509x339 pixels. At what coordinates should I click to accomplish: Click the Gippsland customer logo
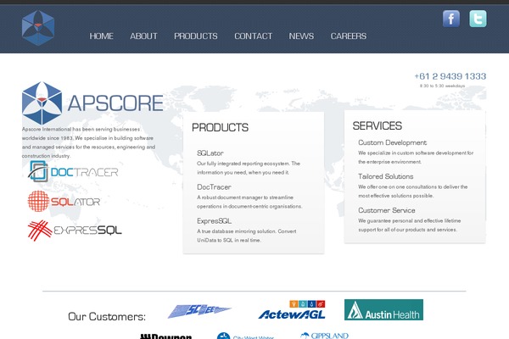click(324, 336)
